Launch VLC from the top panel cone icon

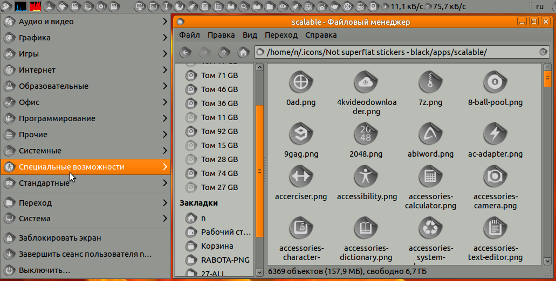[x=49, y=6]
